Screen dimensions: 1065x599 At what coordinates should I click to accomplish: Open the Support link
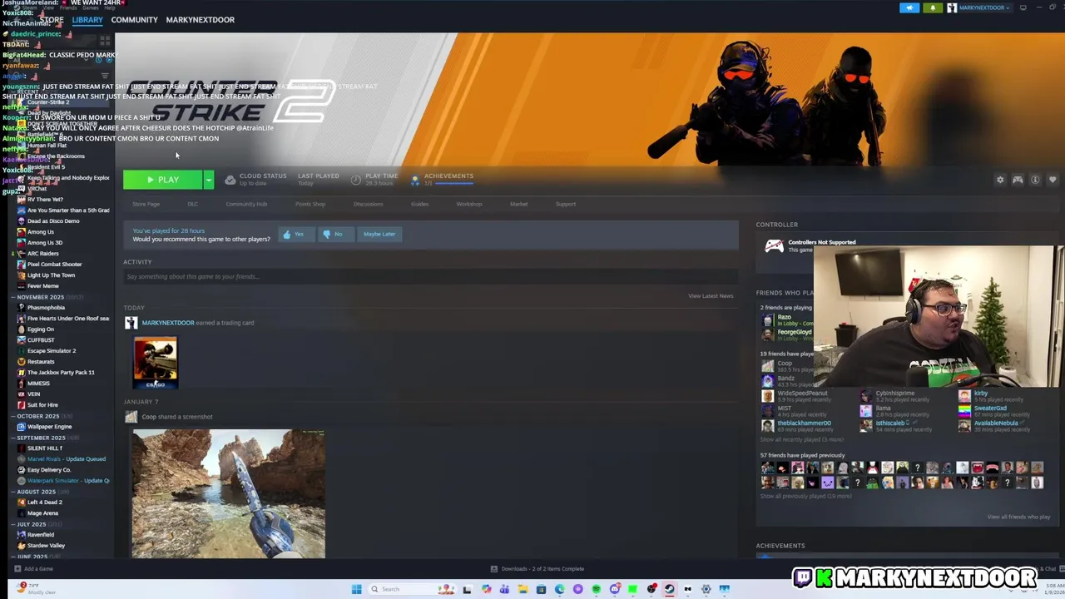565,204
